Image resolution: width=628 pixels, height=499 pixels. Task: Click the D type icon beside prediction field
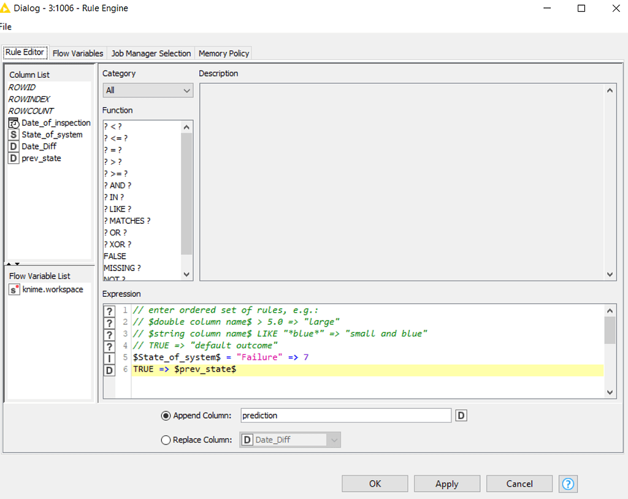[461, 415]
